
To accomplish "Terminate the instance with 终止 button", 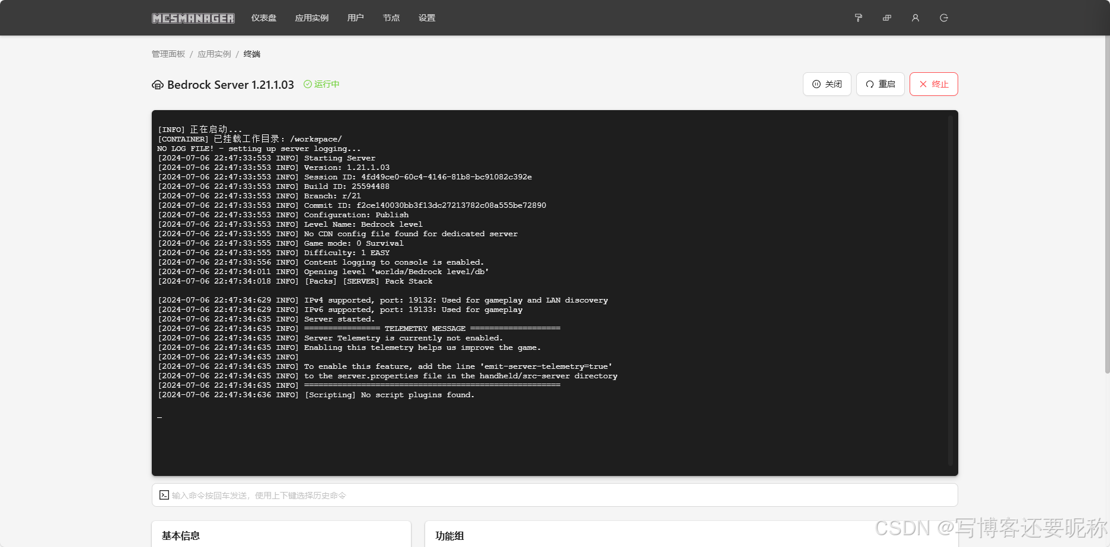I will 934,84.
